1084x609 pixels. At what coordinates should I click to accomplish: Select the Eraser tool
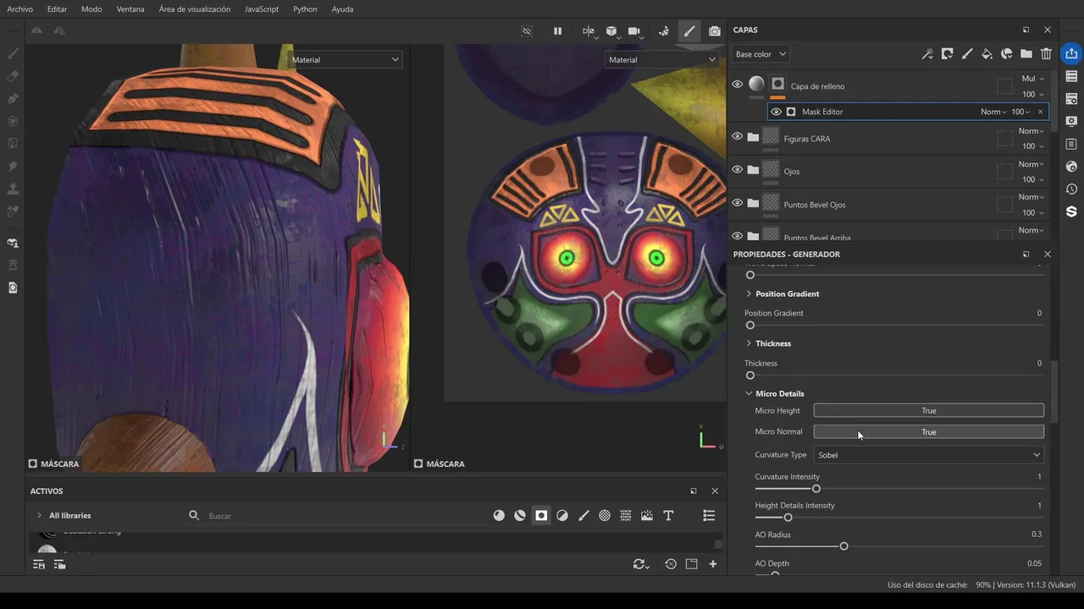pyautogui.click(x=13, y=75)
